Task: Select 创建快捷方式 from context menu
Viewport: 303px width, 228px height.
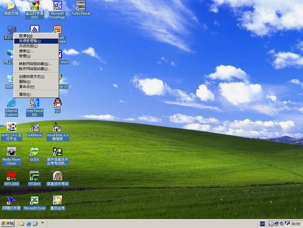Action: pos(36,76)
